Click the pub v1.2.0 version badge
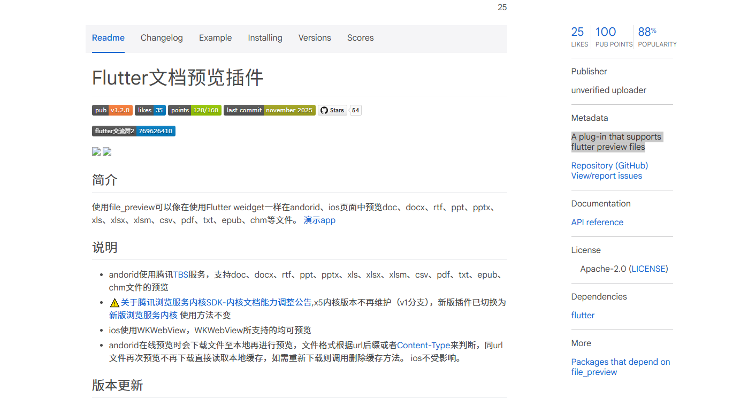Viewport: 748px width, 406px height. pyautogui.click(x=112, y=110)
